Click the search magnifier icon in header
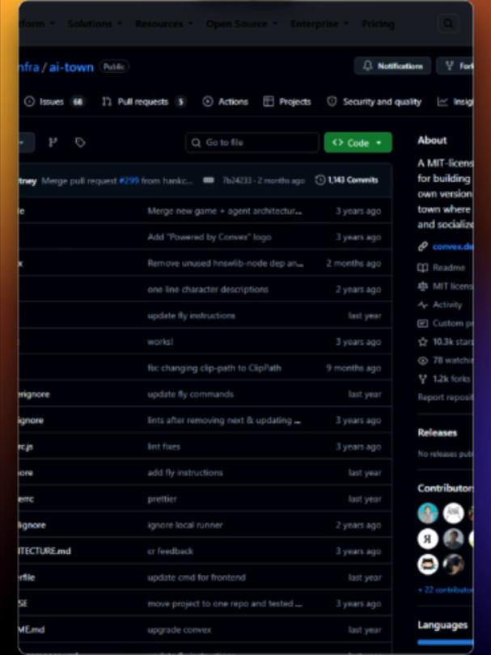Image resolution: width=491 pixels, height=655 pixels. pyautogui.click(x=448, y=23)
